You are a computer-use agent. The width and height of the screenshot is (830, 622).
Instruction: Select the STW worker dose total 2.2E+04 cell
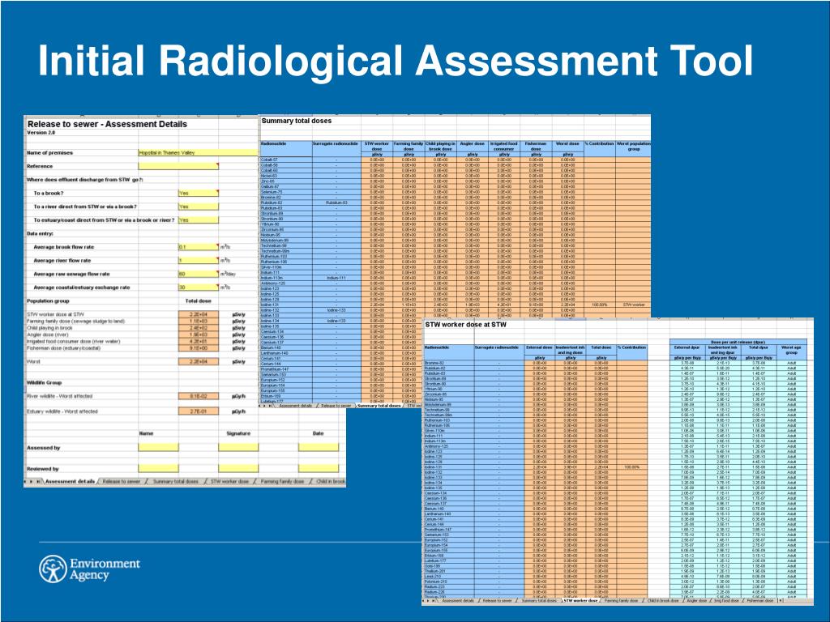coord(198,314)
